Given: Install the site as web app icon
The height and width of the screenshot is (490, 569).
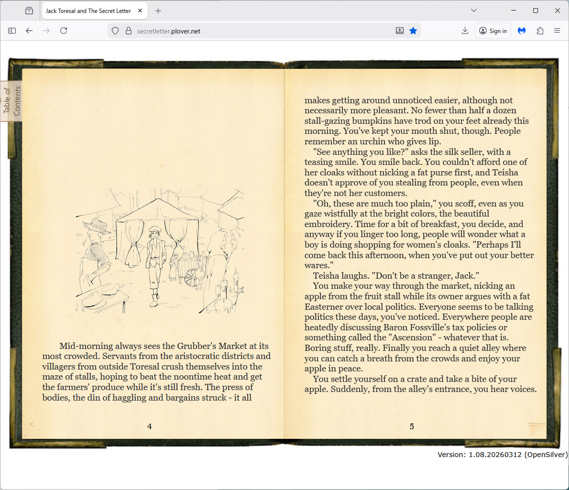Looking at the screenshot, I should click(400, 31).
